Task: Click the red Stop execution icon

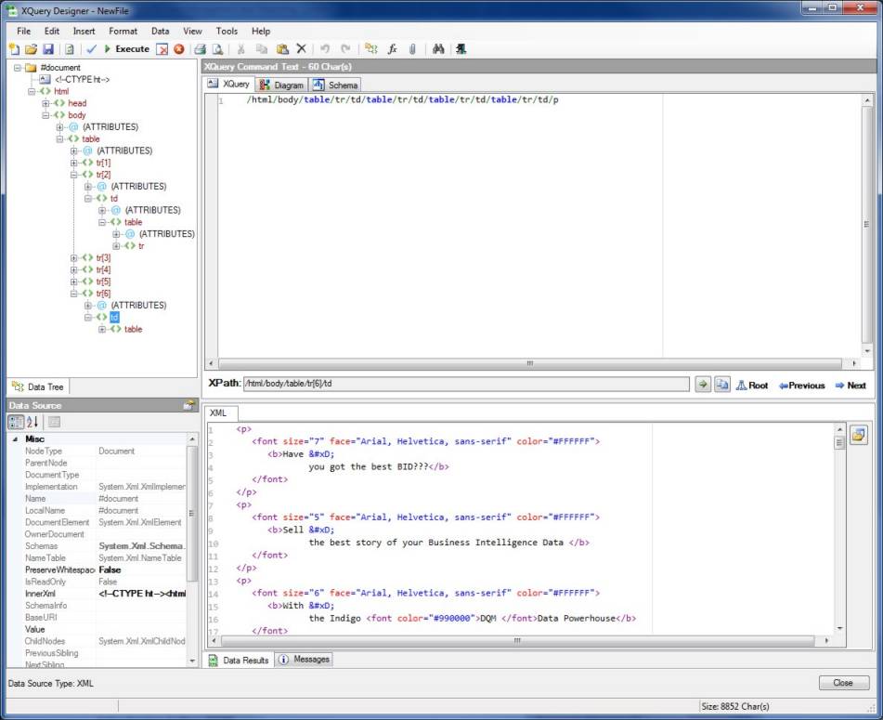Action: [x=178, y=49]
